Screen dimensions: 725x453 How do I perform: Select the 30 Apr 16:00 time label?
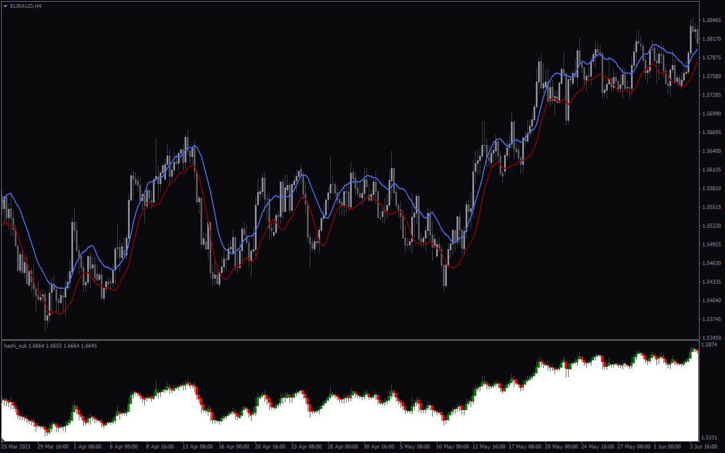click(x=379, y=447)
